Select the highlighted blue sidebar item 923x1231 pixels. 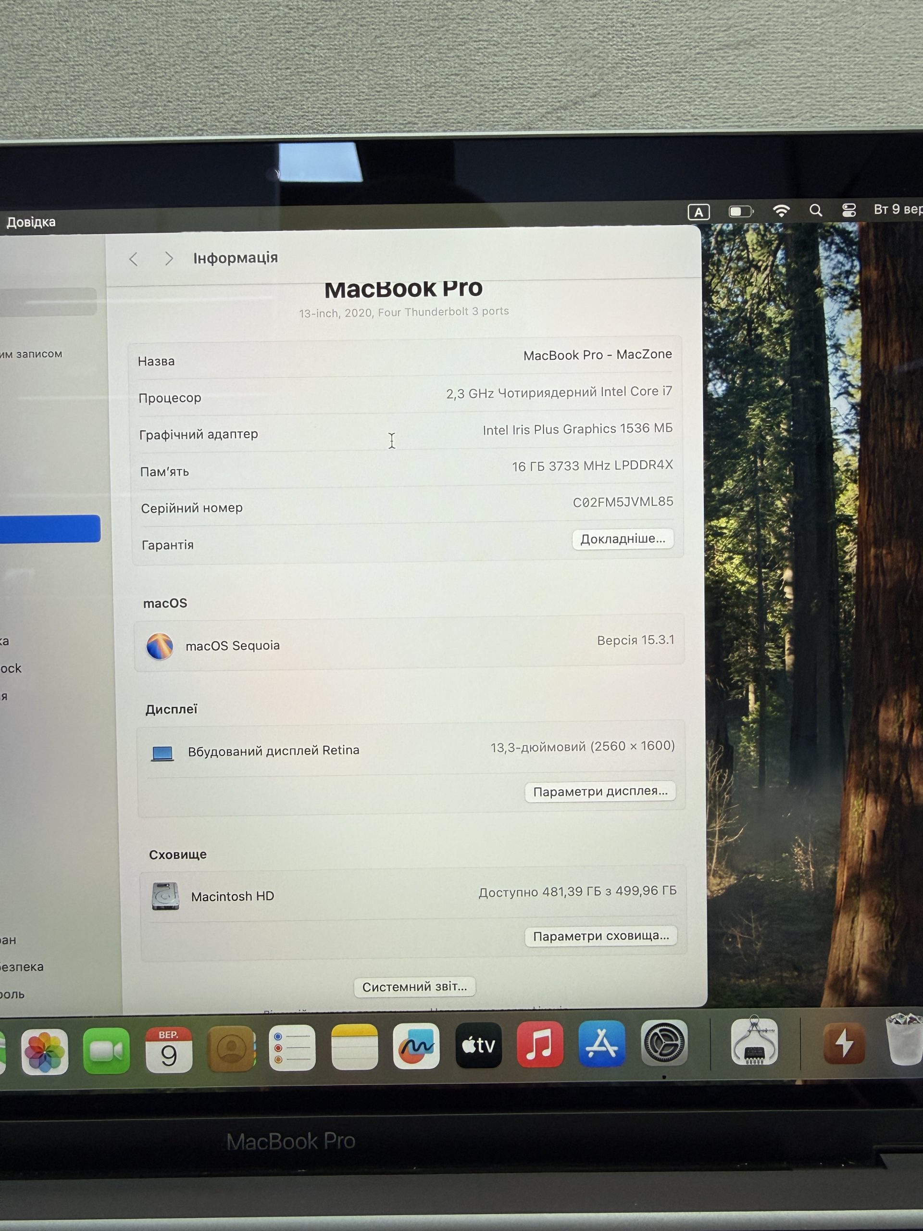coord(50,528)
